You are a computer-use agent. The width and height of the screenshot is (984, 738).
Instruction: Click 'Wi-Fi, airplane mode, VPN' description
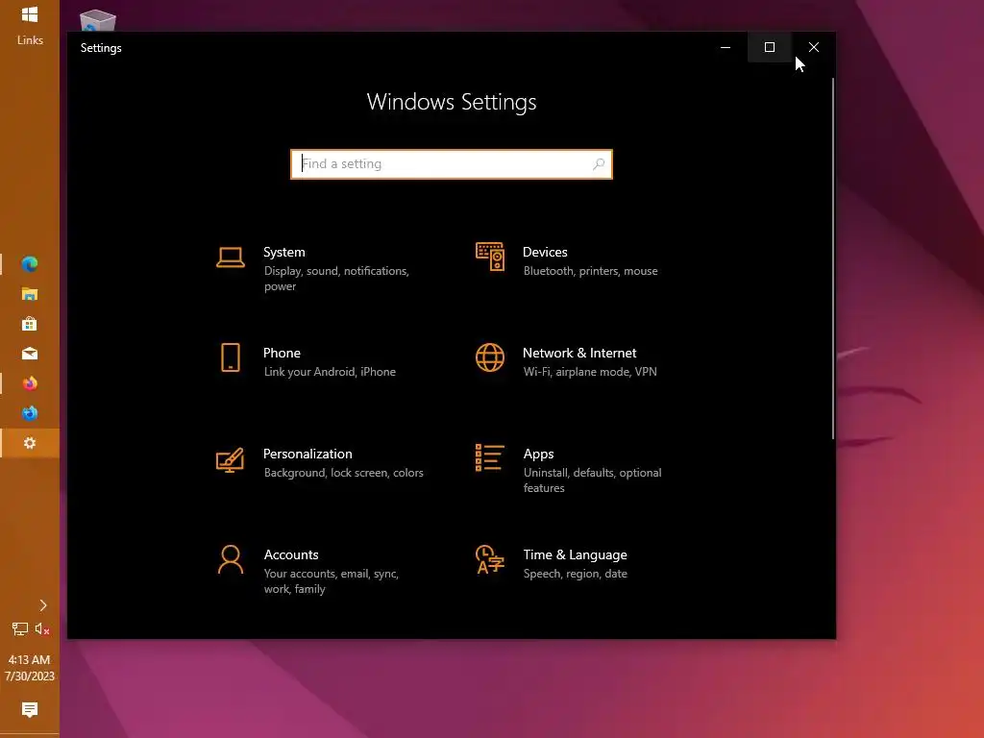590,372
